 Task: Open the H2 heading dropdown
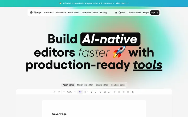81,92
